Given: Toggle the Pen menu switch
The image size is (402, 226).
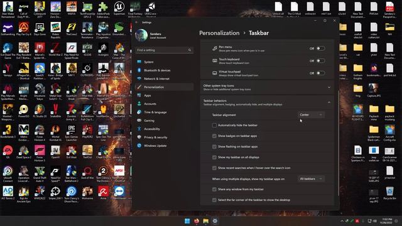Looking at the screenshot, I should 320,48.
